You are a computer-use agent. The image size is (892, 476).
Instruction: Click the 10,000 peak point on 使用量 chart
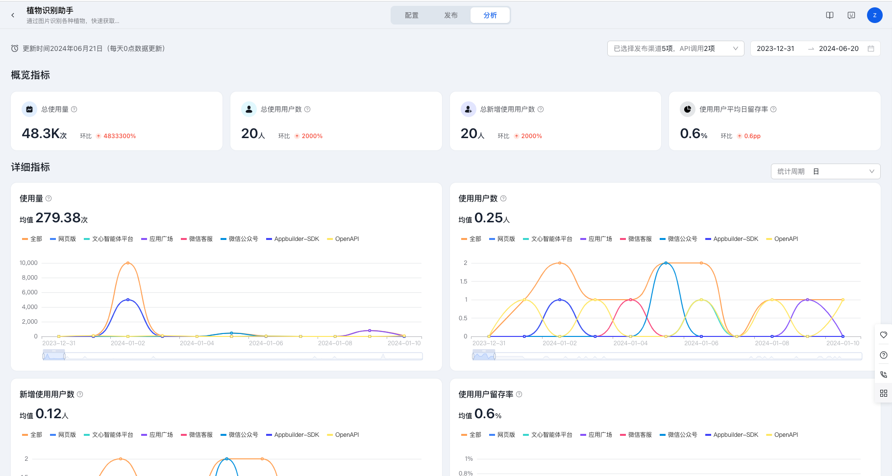click(x=128, y=263)
